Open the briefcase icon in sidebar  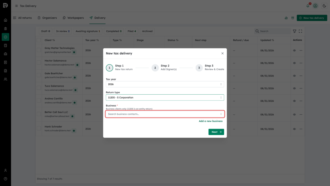point(5,54)
